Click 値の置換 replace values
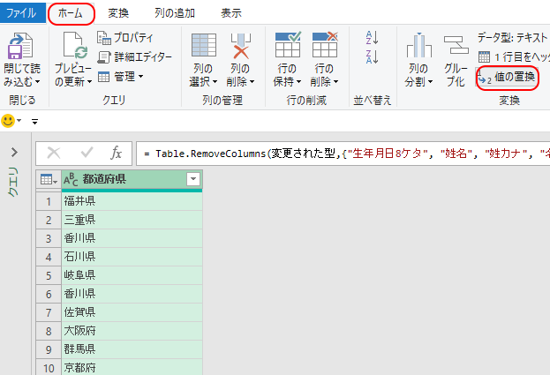This screenshot has height=375, width=550. pos(508,77)
